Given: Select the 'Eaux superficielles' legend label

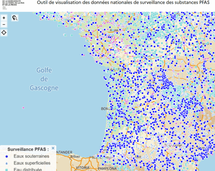Looking at the screenshot, I should click(x=32, y=163).
